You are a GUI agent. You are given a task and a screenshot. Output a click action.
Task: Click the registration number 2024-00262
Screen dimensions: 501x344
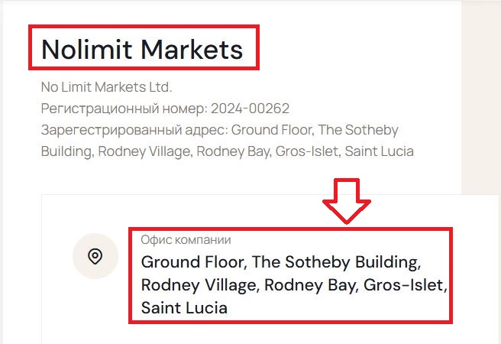point(250,109)
